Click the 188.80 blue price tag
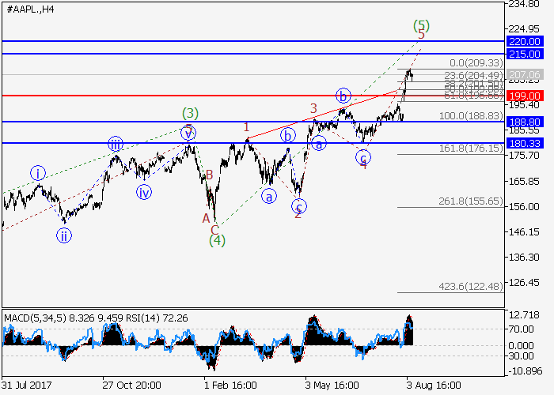554x395 pixels. pyautogui.click(x=524, y=122)
